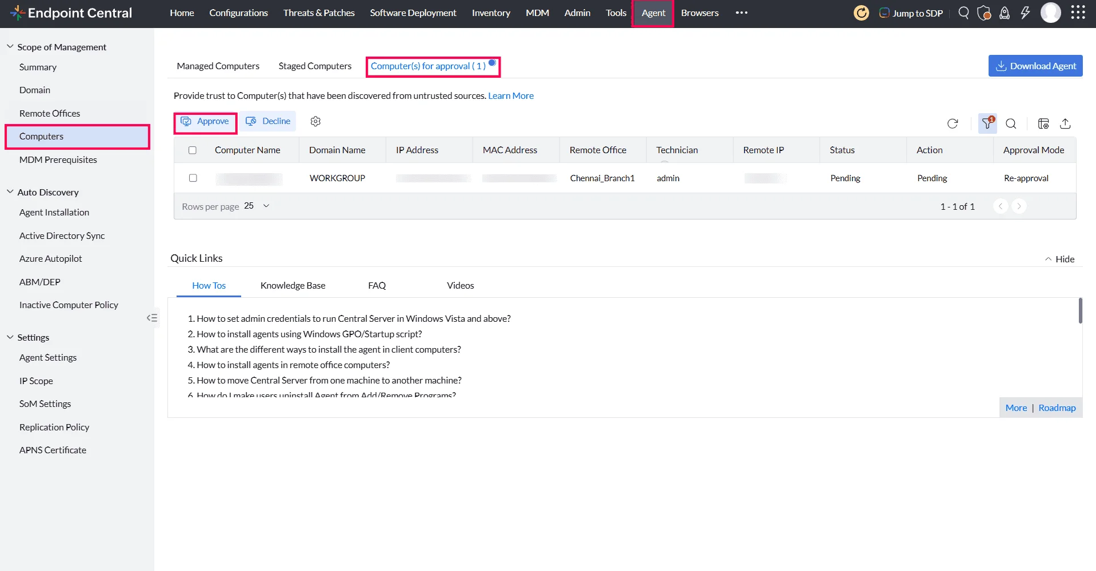
Task: Switch to Videos tab
Action: [460, 285]
